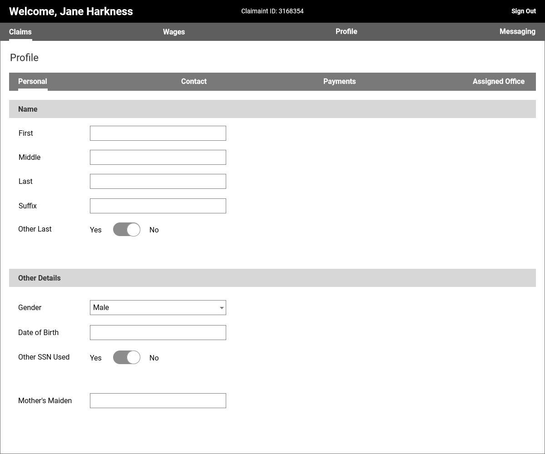Toggle the Other SSN Used switch
Screen dimensions: 545x454
click(x=126, y=358)
